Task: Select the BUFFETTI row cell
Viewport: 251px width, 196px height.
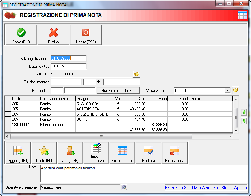Action: click(x=94, y=119)
